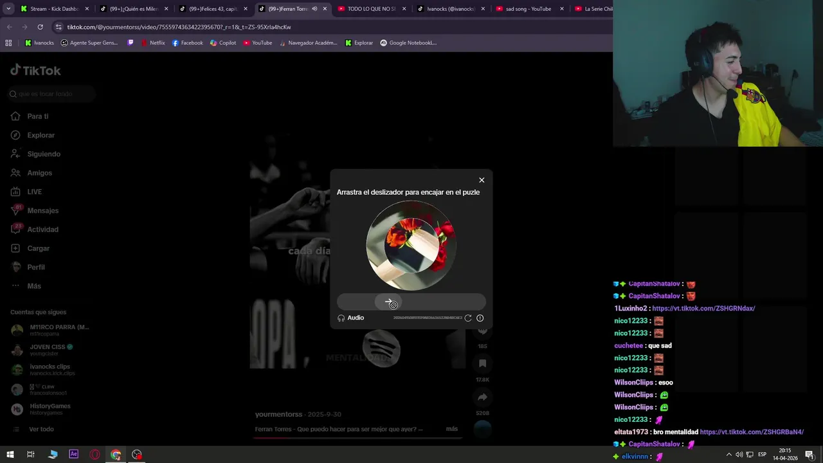Go to Siguiendo feed
Viewport: 823px width, 463px height.
[x=35, y=154]
